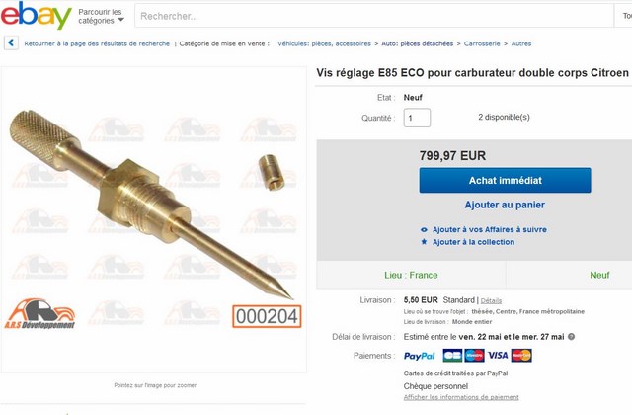Click the Maestro card icon
632x415 pixels.
click(474, 356)
